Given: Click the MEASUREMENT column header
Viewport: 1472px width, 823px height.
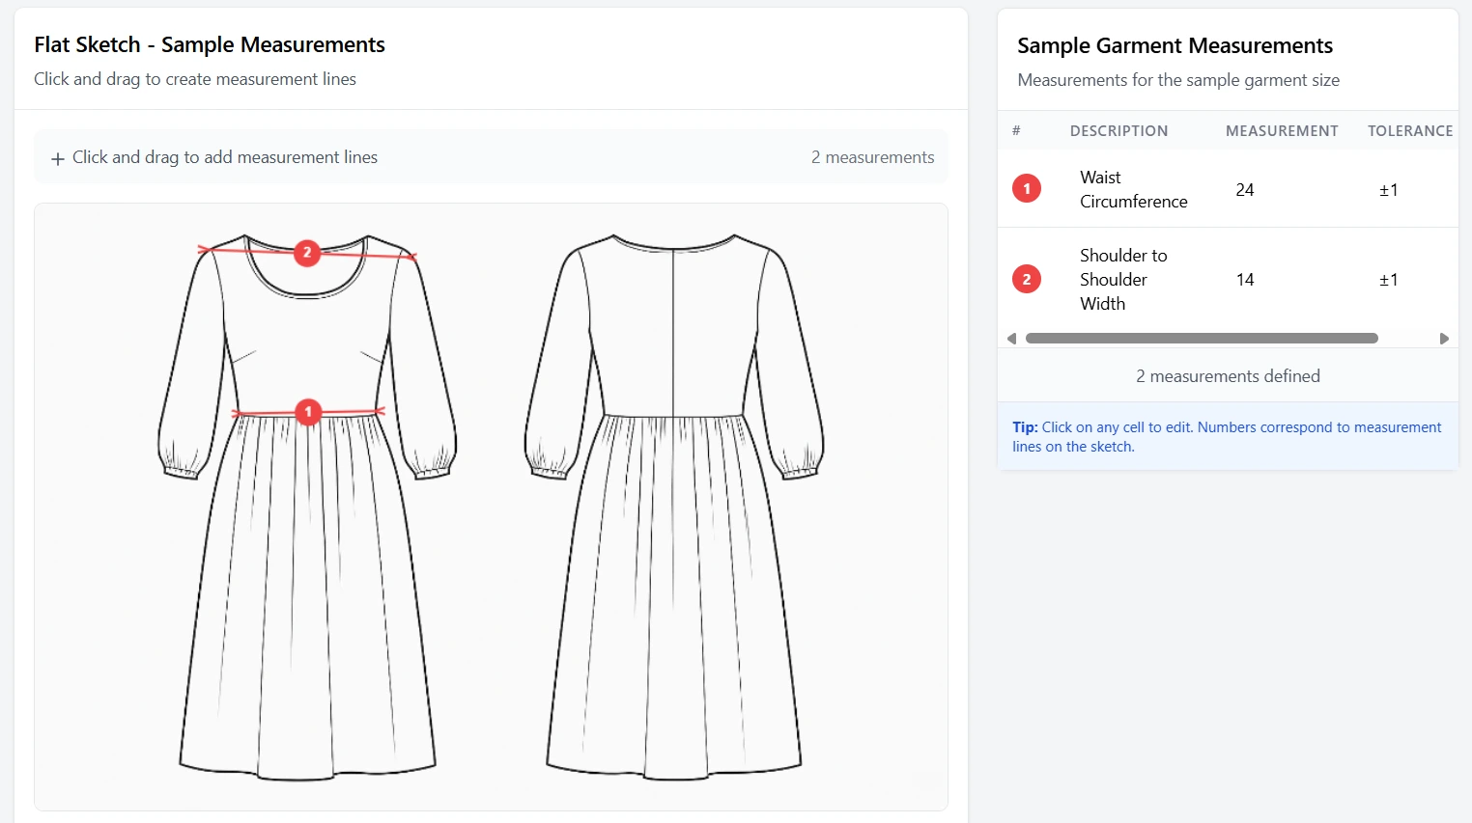Looking at the screenshot, I should [1282, 131].
